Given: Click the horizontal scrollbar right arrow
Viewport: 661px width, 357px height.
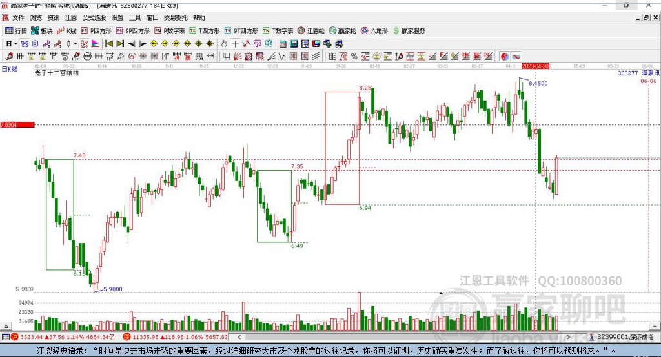Looking at the screenshot, I should click(568, 337).
